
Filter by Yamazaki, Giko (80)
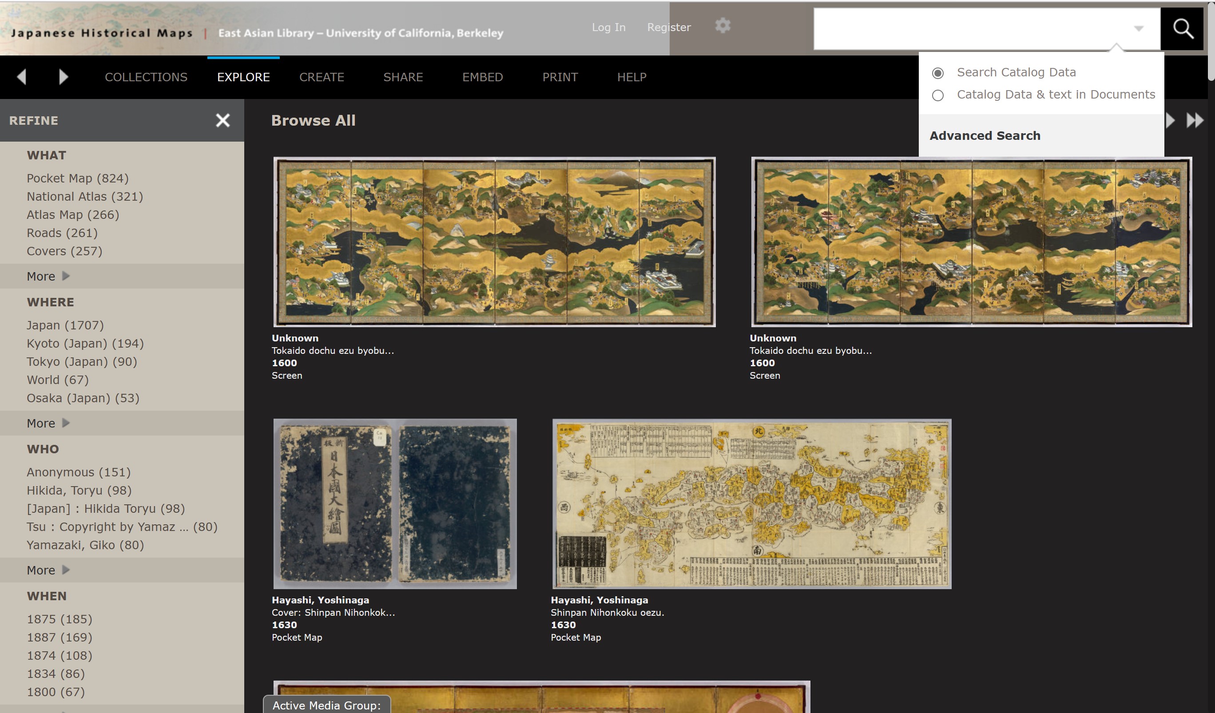85,545
